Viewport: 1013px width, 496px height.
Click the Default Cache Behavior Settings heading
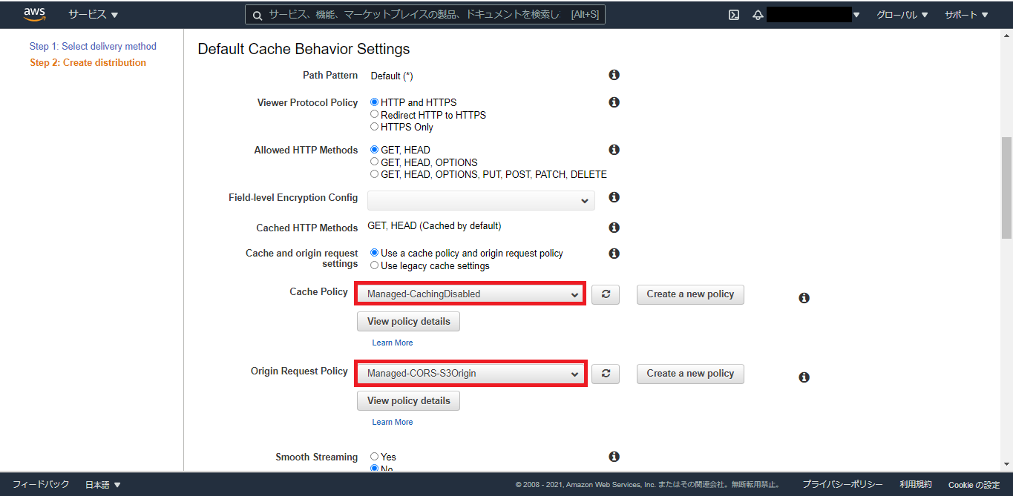[304, 49]
